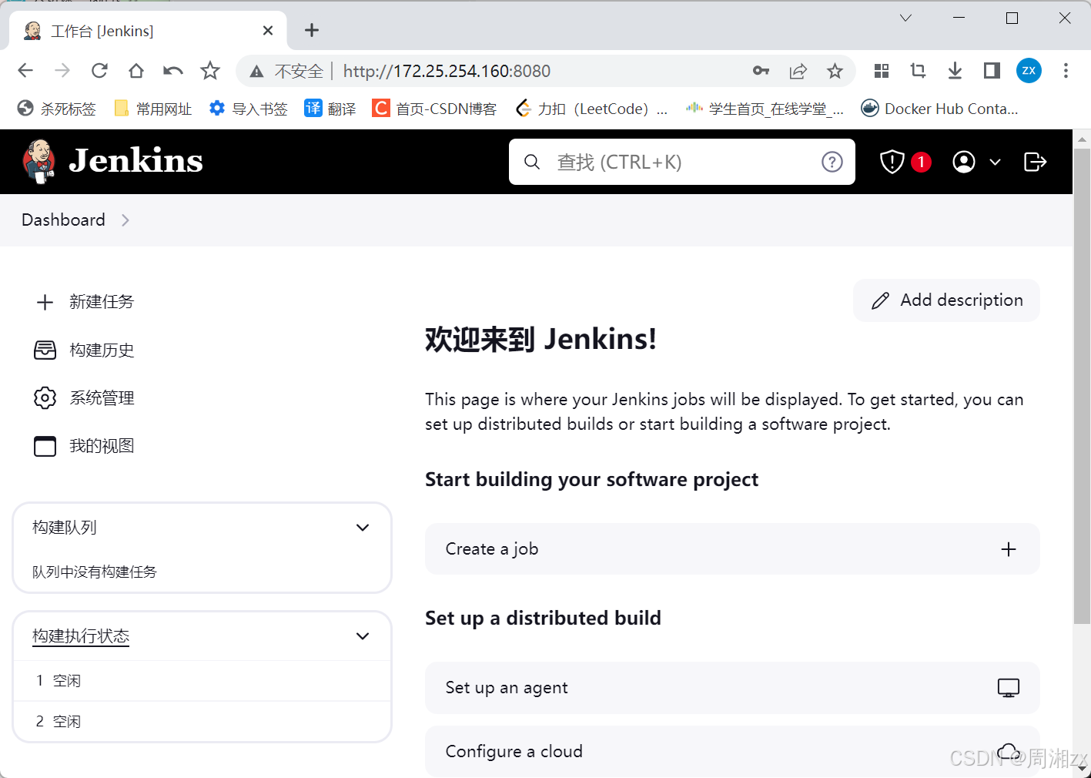This screenshot has width=1091, height=778.
Task: Open the 构建执行状态 link
Action: (x=81, y=636)
